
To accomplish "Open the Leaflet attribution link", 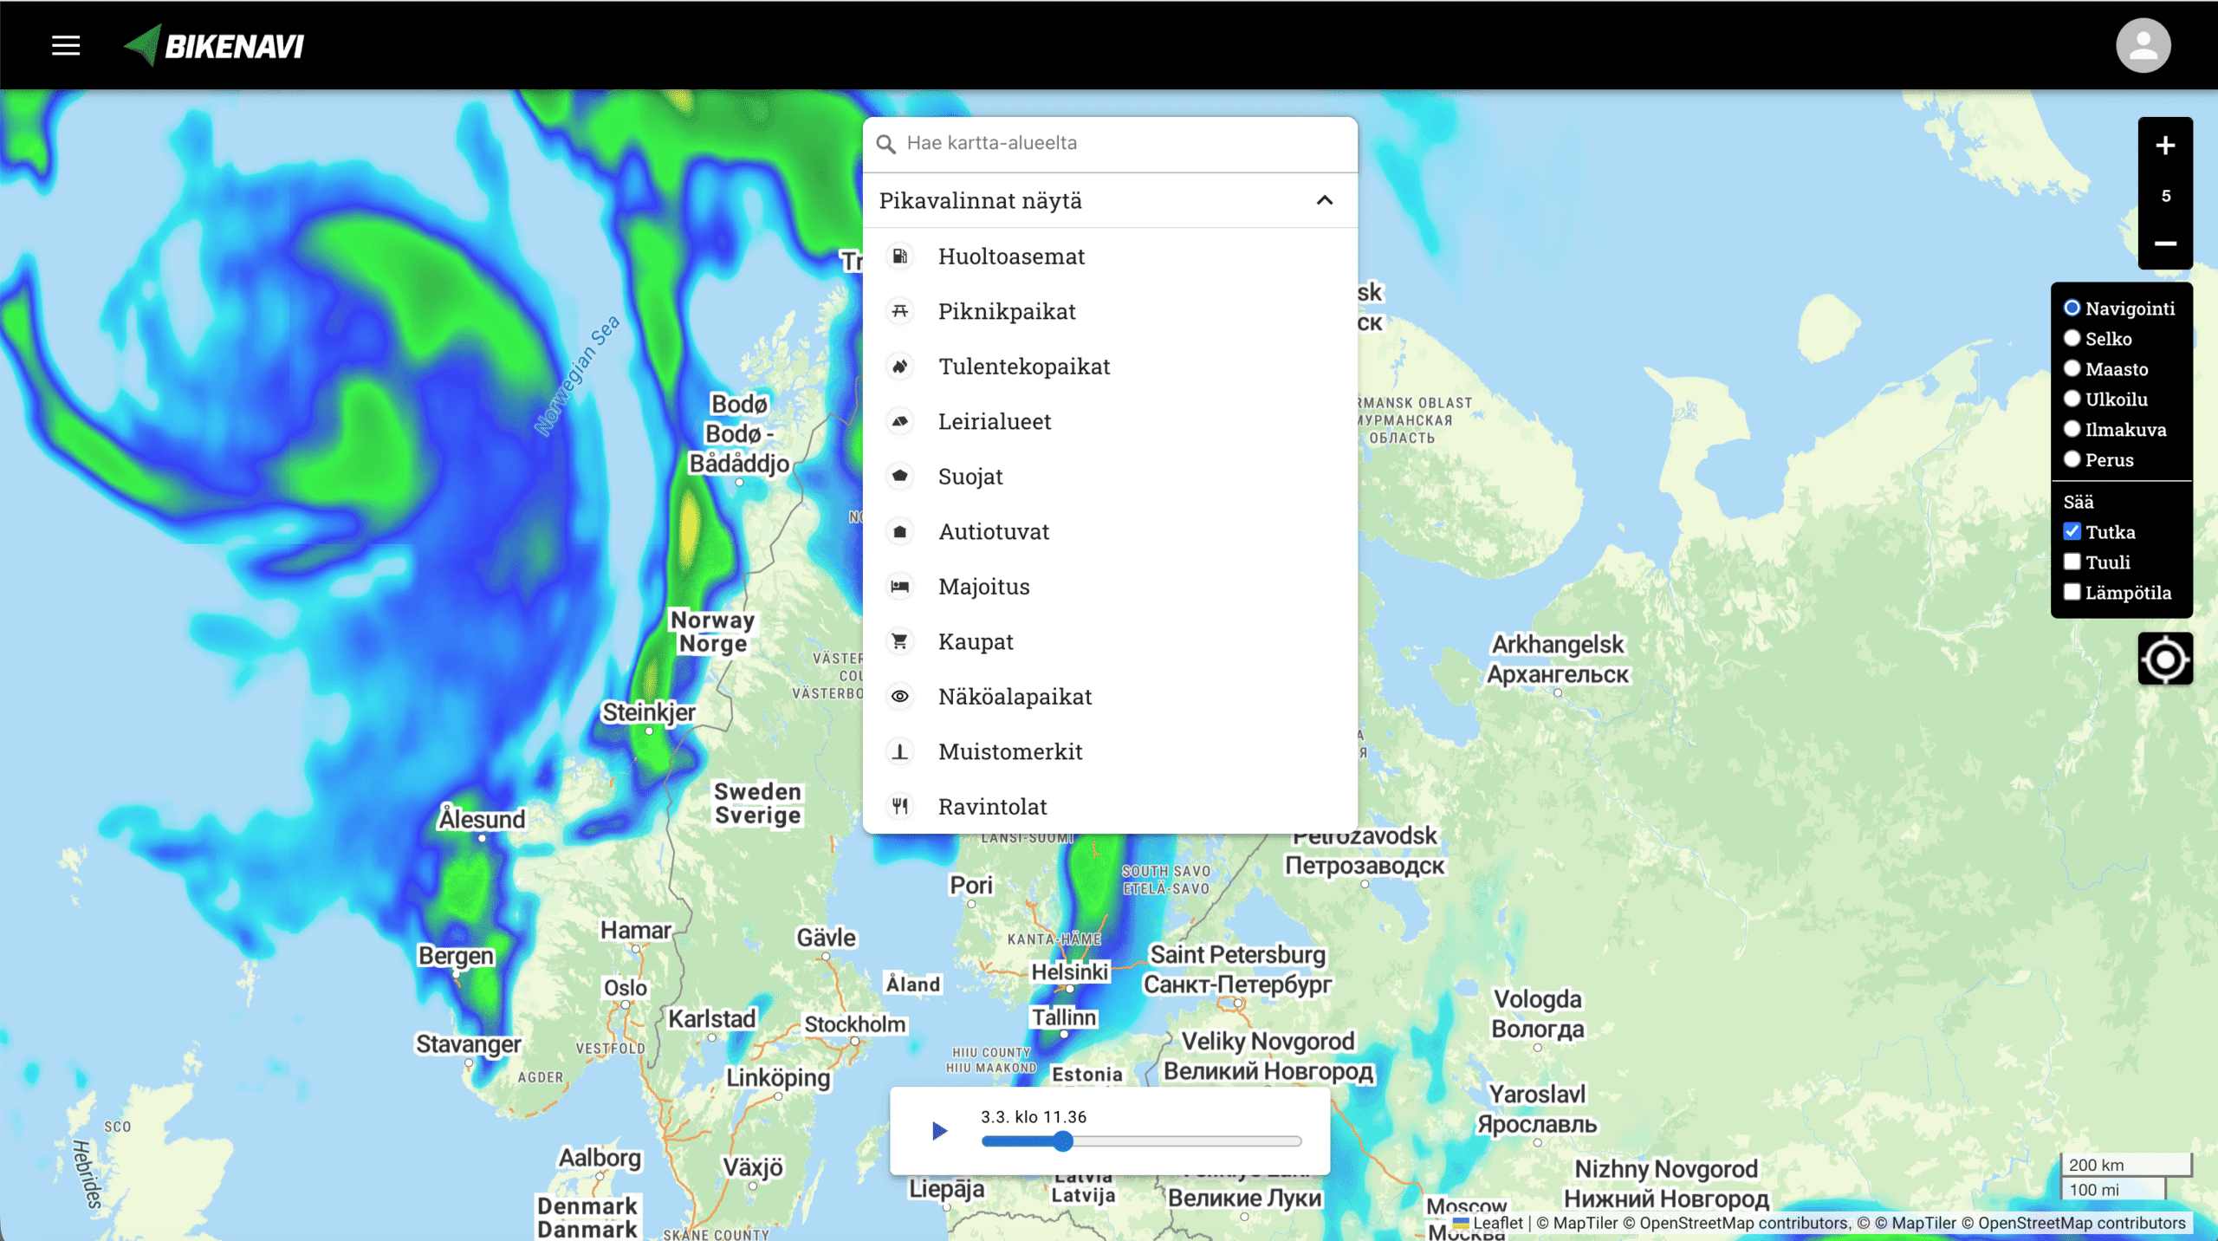I will click(1496, 1223).
